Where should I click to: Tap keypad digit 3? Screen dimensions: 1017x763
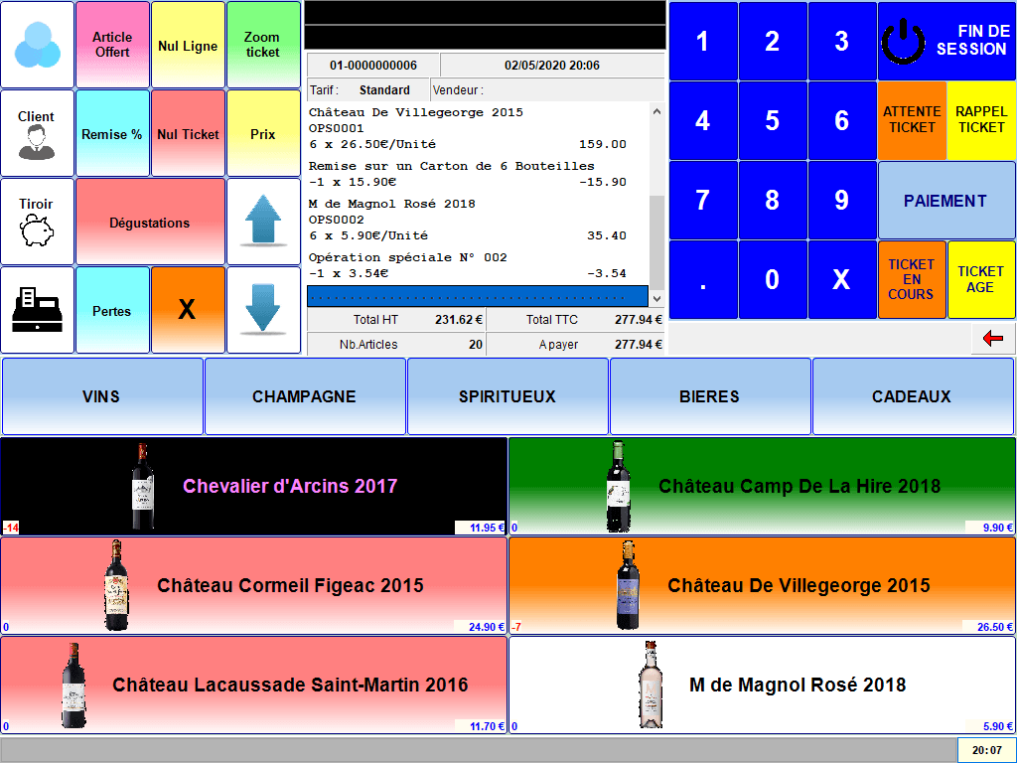(x=842, y=41)
